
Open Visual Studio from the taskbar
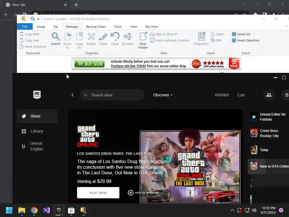click(x=47, y=210)
